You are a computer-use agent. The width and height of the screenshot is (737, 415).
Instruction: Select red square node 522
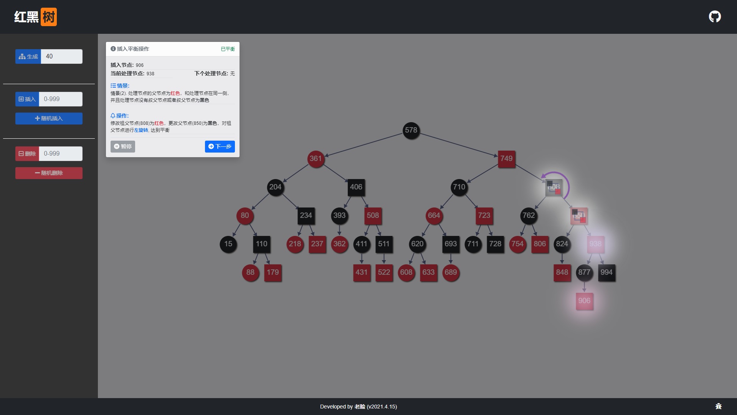[x=384, y=272]
